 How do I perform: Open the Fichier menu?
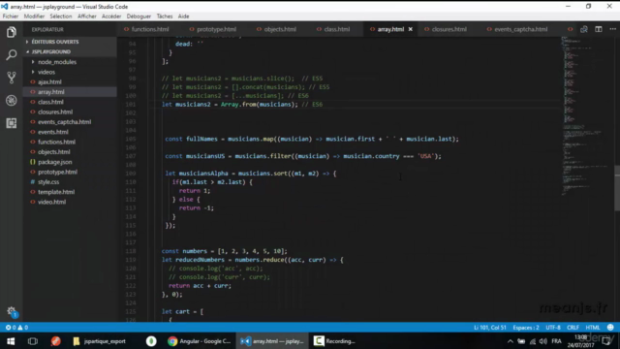click(x=11, y=16)
